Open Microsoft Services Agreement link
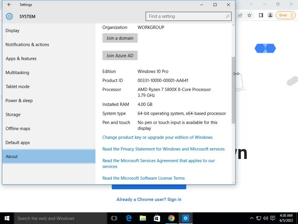Screen dimensions: 298x224 159,163
